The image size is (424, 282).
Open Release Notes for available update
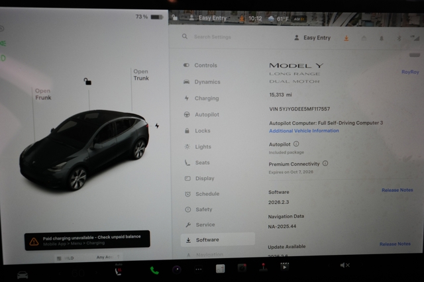click(x=395, y=244)
